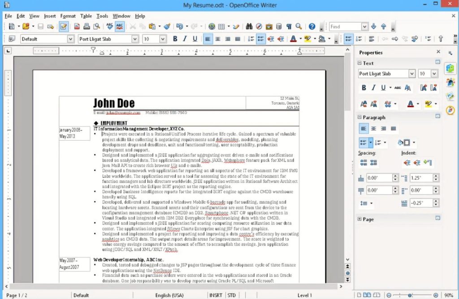Toggle Nonprinting Characters icon
This screenshot has height=299, width=459.
(x=289, y=26)
